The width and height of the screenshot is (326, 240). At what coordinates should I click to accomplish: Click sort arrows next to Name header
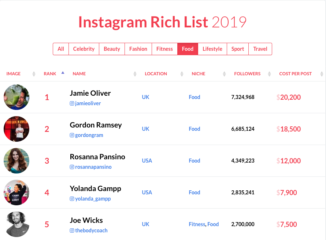click(135, 74)
